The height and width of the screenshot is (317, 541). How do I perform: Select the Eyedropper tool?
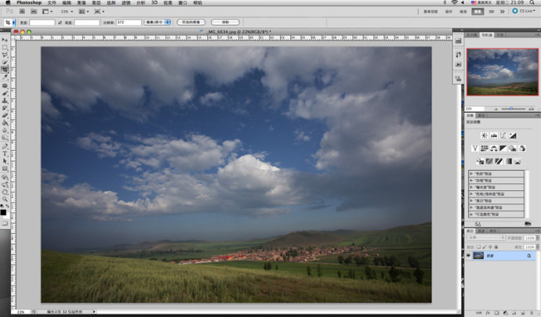(x=5, y=77)
